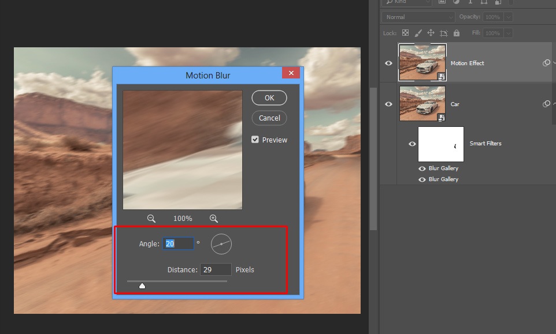Click the angle dial in Motion Blur

(221, 244)
